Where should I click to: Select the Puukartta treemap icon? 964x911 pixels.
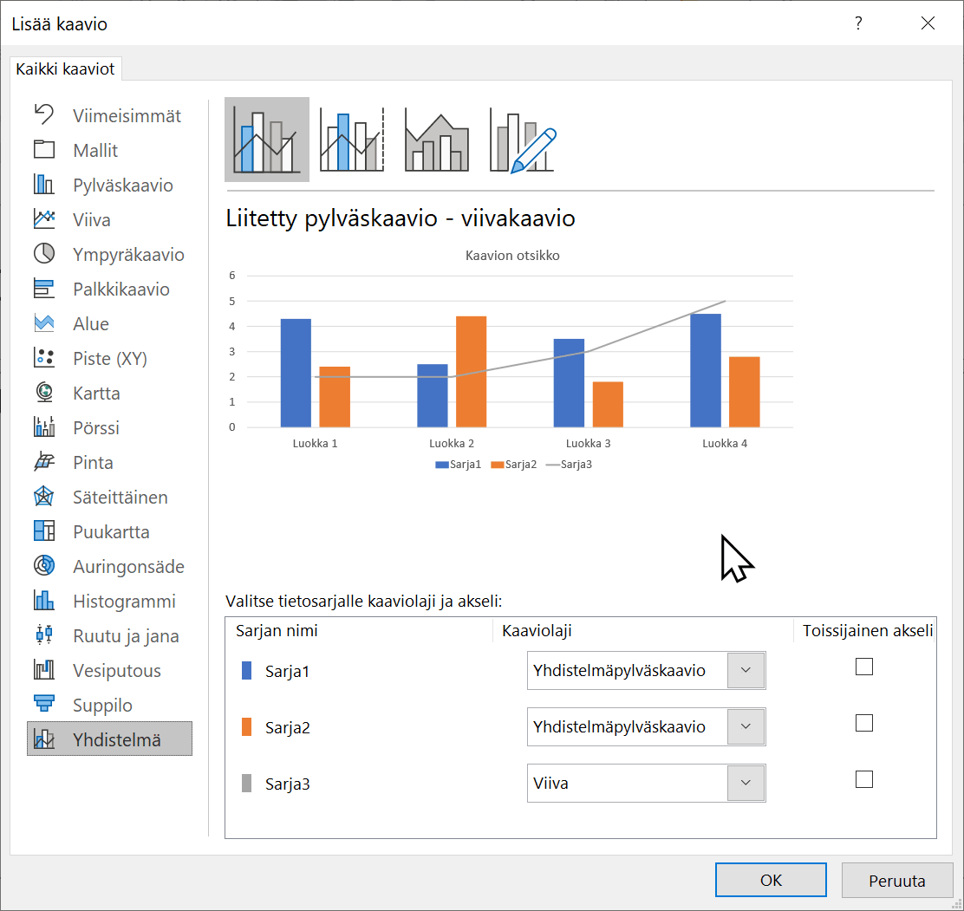click(x=43, y=531)
